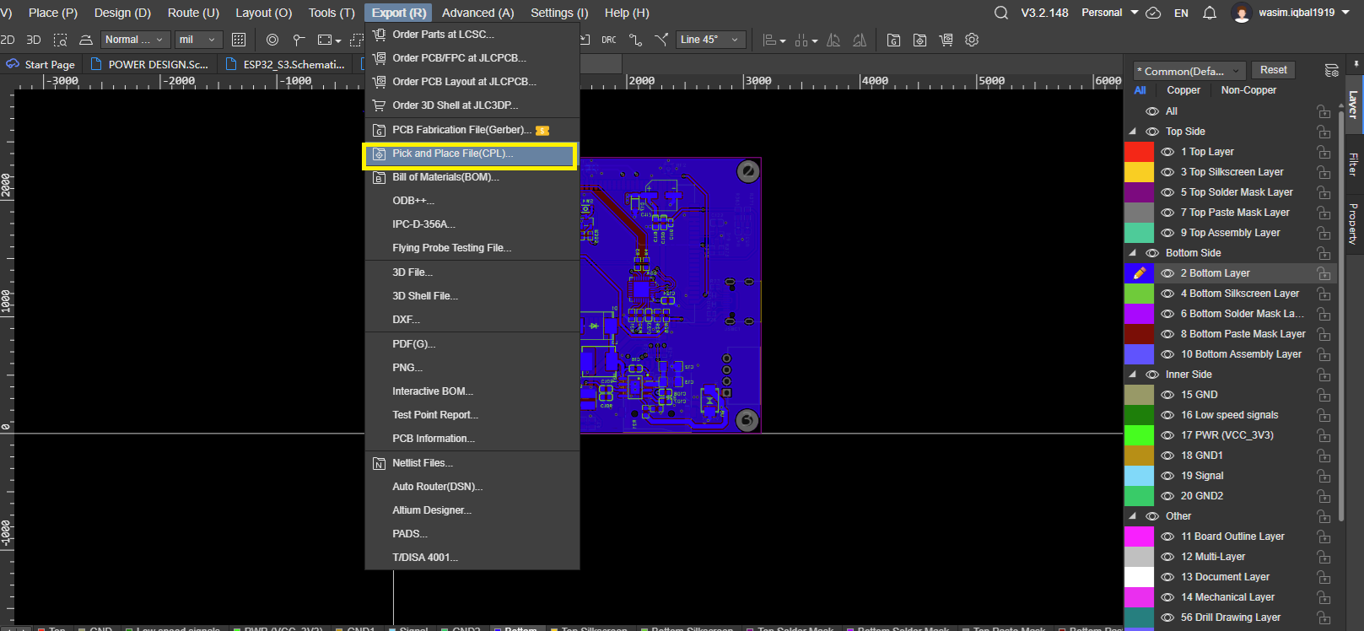This screenshot has height=631, width=1364.
Task: Click the yellow Top Silkscreen color swatch
Action: tap(1139, 172)
